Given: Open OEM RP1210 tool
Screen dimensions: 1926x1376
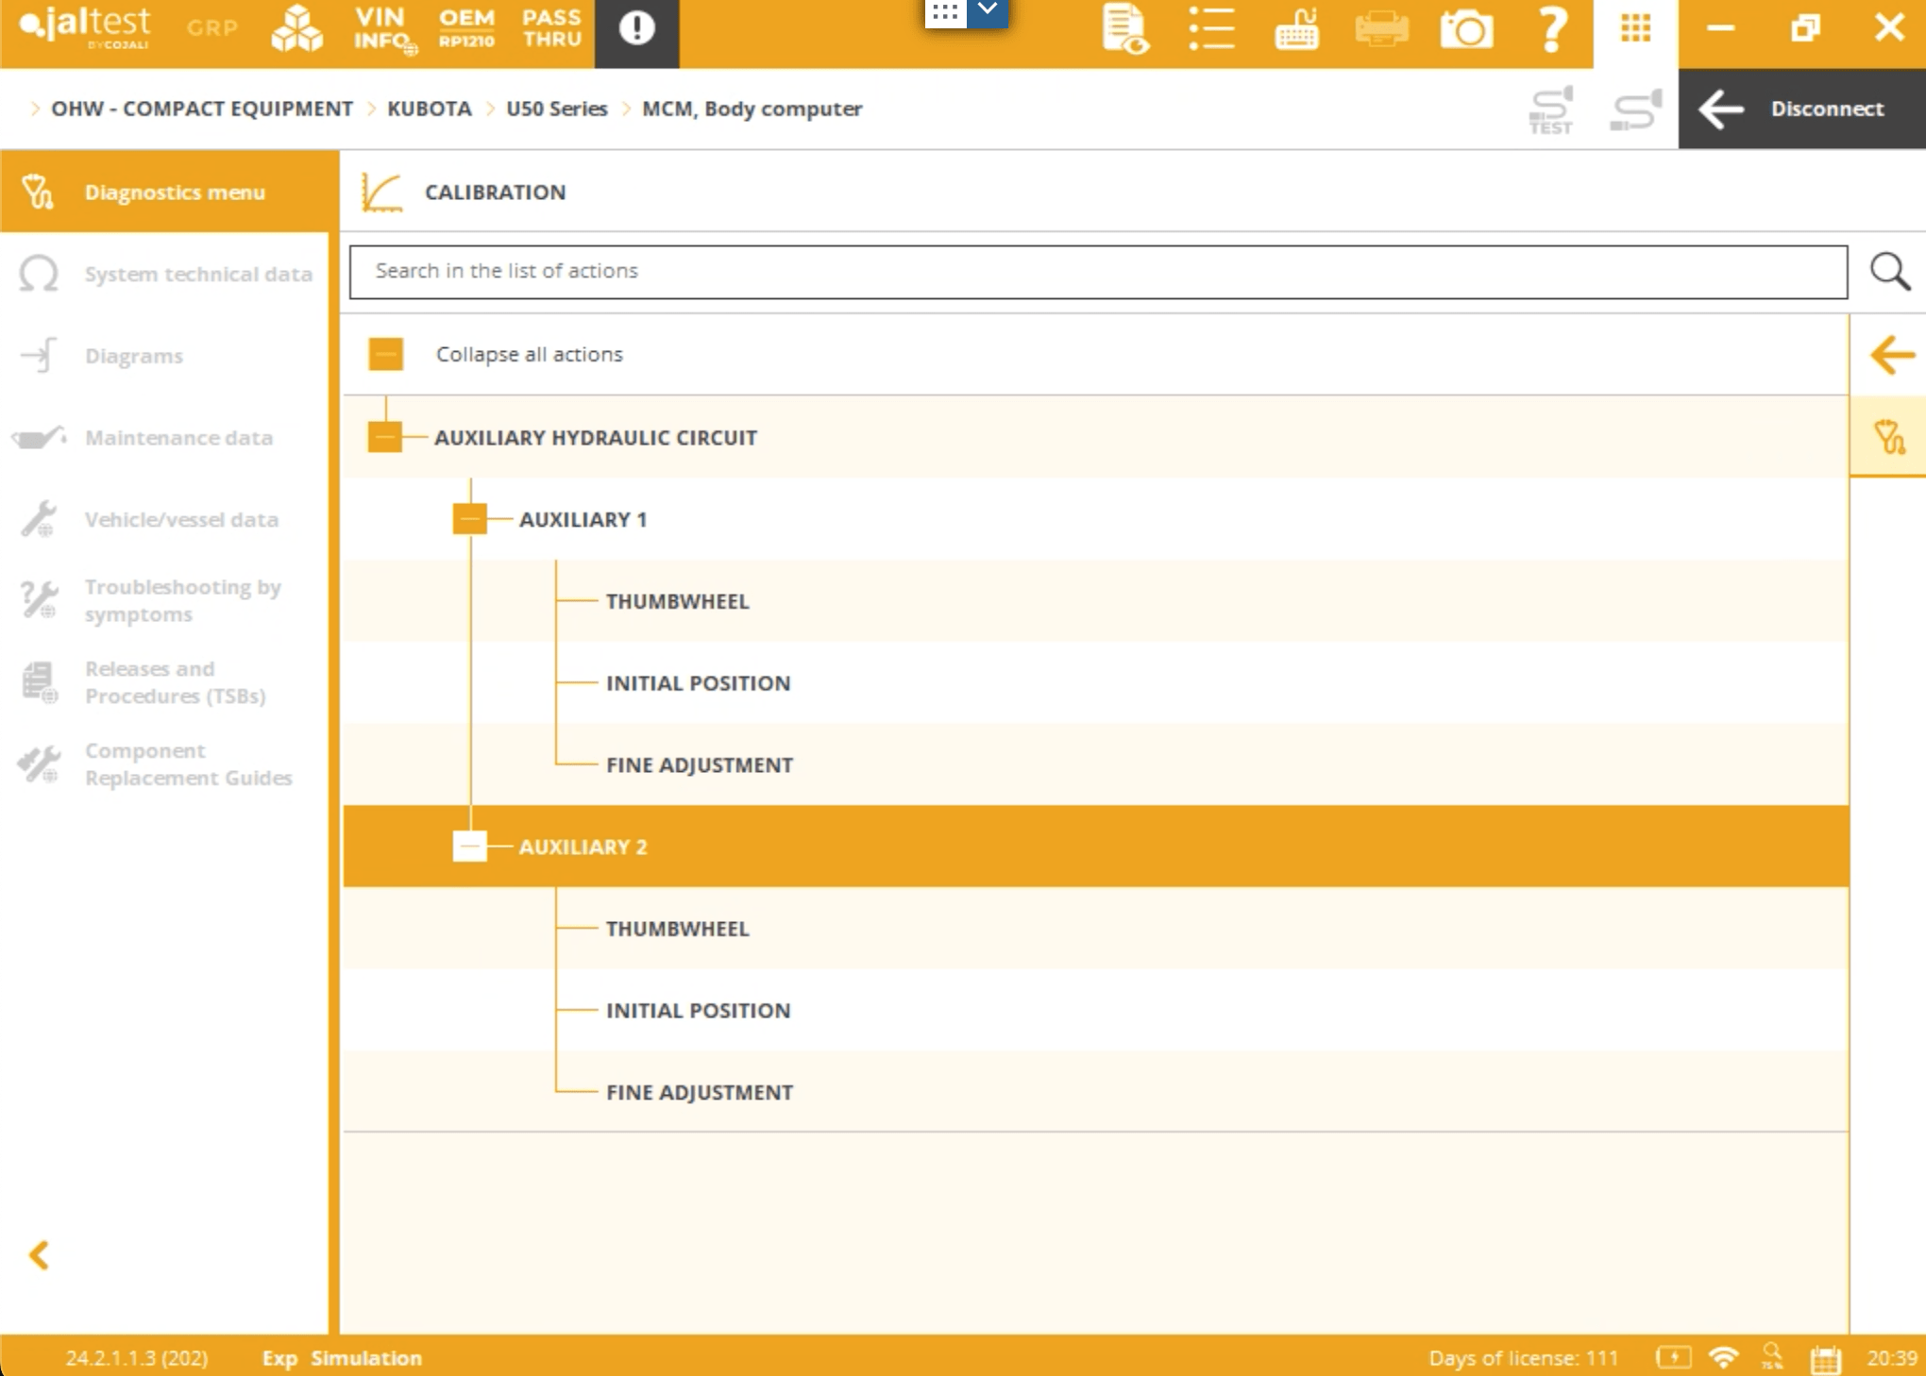Looking at the screenshot, I should tap(466, 30).
